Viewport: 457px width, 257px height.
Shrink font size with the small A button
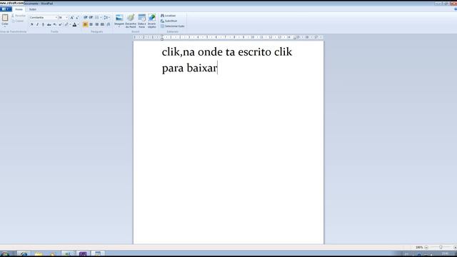(77, 18)
